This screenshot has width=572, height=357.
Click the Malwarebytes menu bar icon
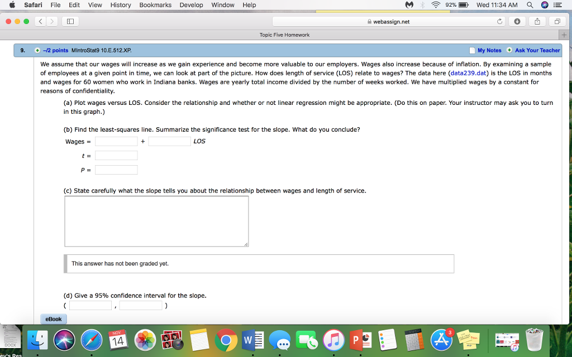pos(409,4)
